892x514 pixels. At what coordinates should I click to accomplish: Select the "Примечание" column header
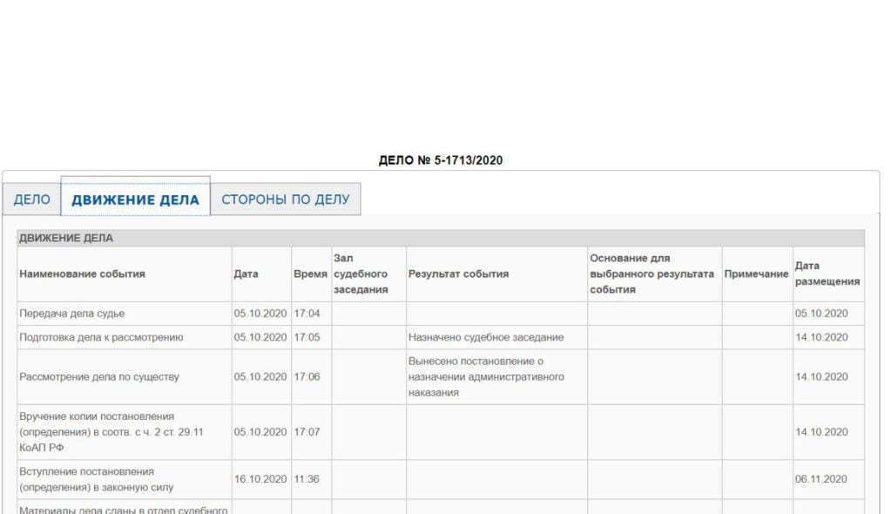pyautogui.click(x=756, y=274)
